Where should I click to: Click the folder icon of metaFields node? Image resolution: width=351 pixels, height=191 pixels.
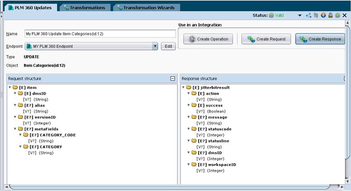(20, 129)
